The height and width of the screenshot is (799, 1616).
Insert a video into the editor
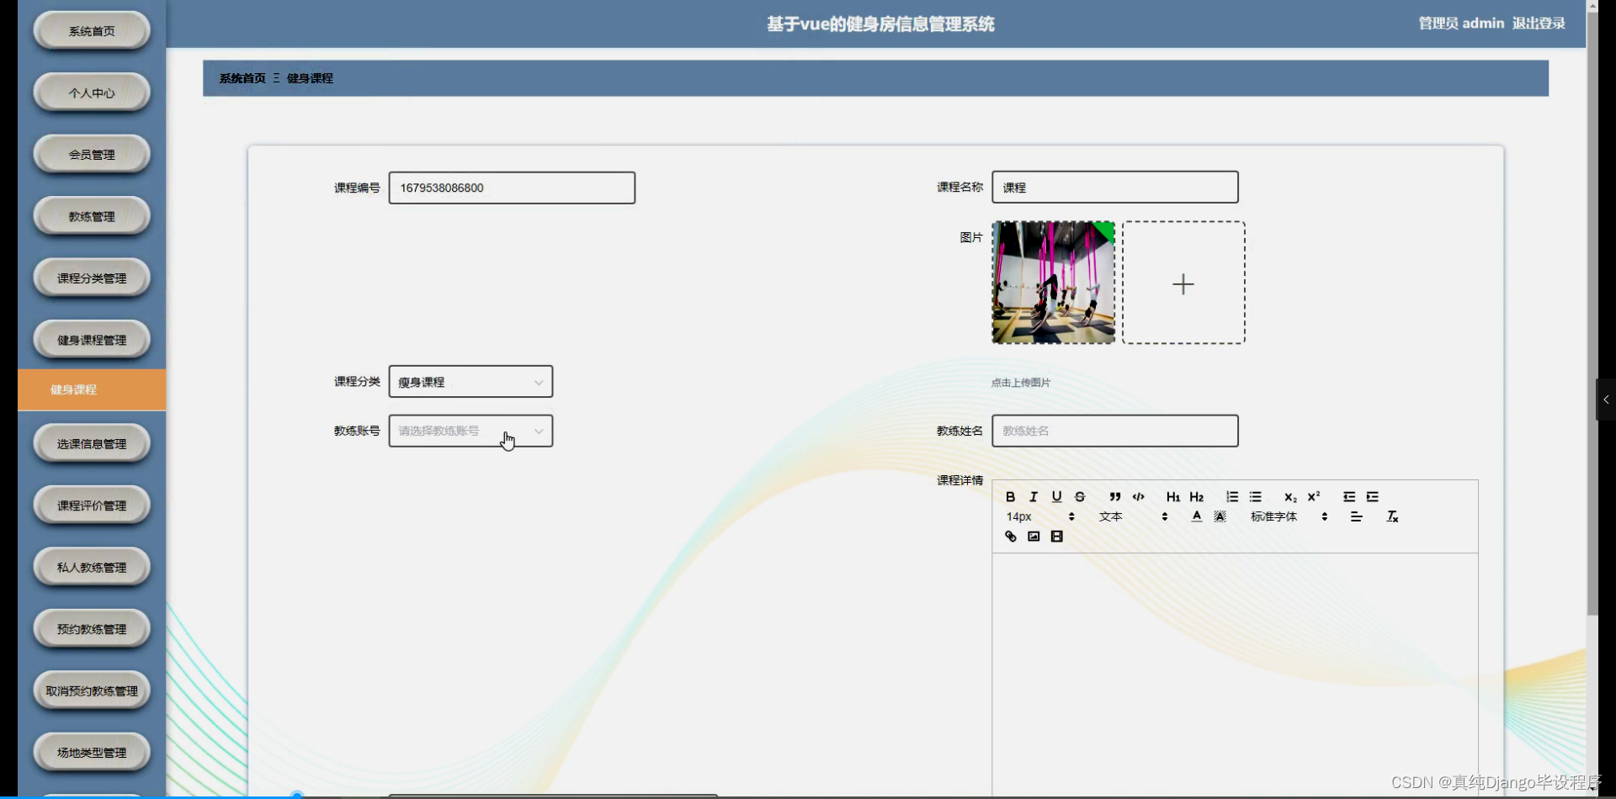point(1056,537)
